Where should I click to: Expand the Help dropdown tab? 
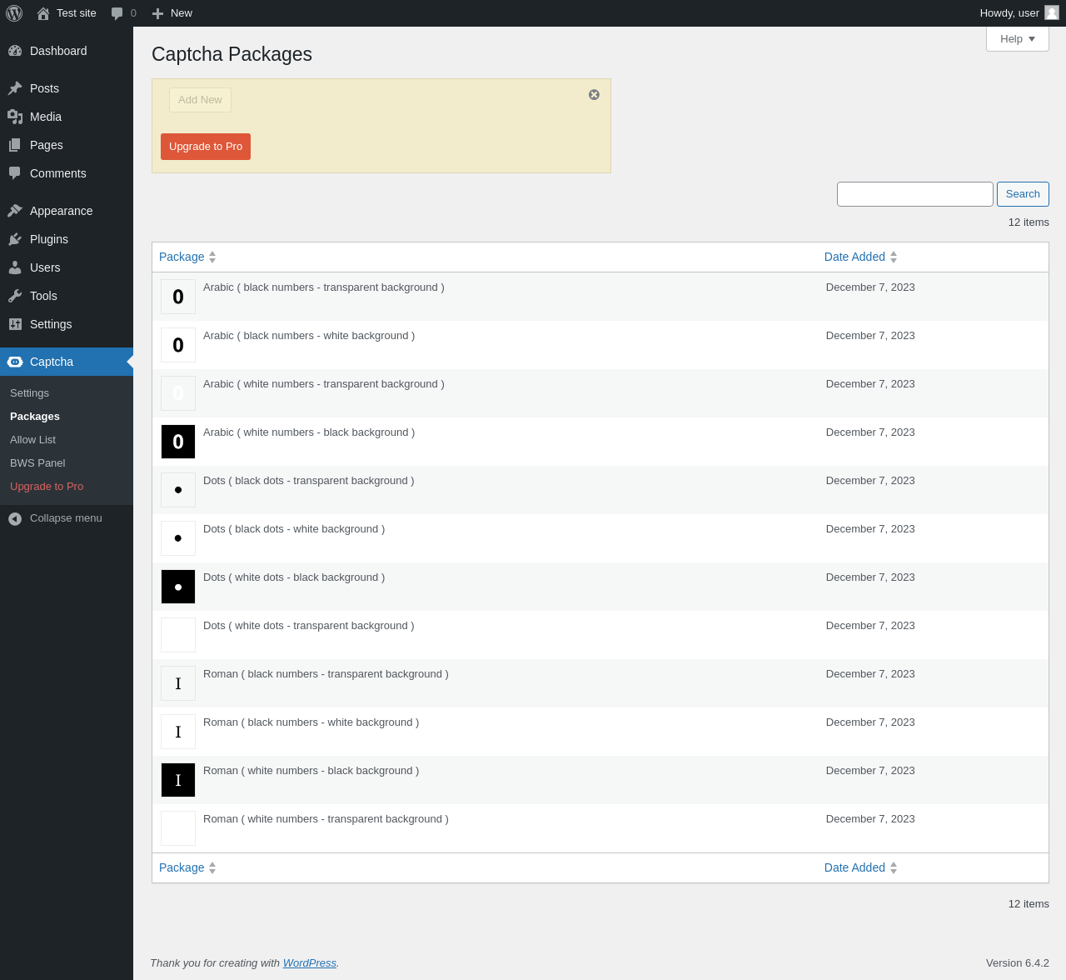click(1018, 38)
